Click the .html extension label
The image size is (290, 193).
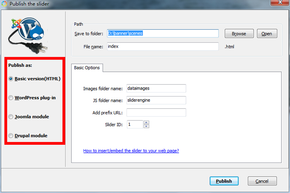click(230, 47)
